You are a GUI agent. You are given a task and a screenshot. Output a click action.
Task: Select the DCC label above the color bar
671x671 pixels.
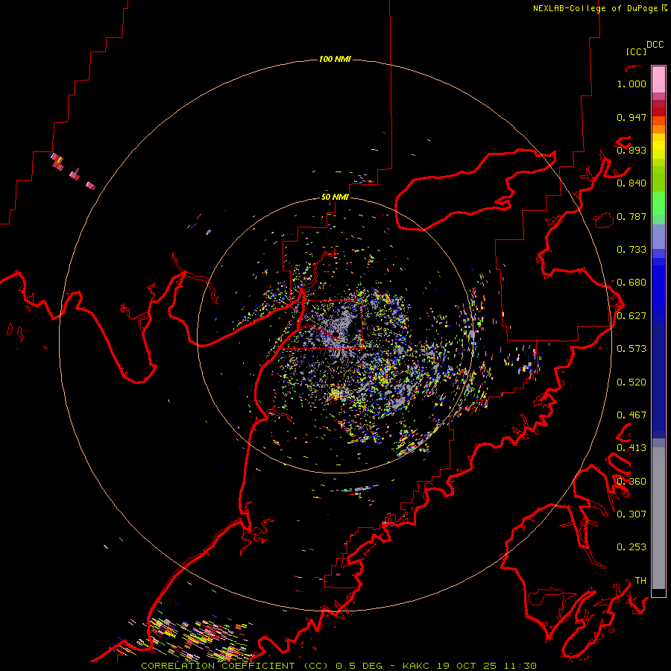click(655, 45)
